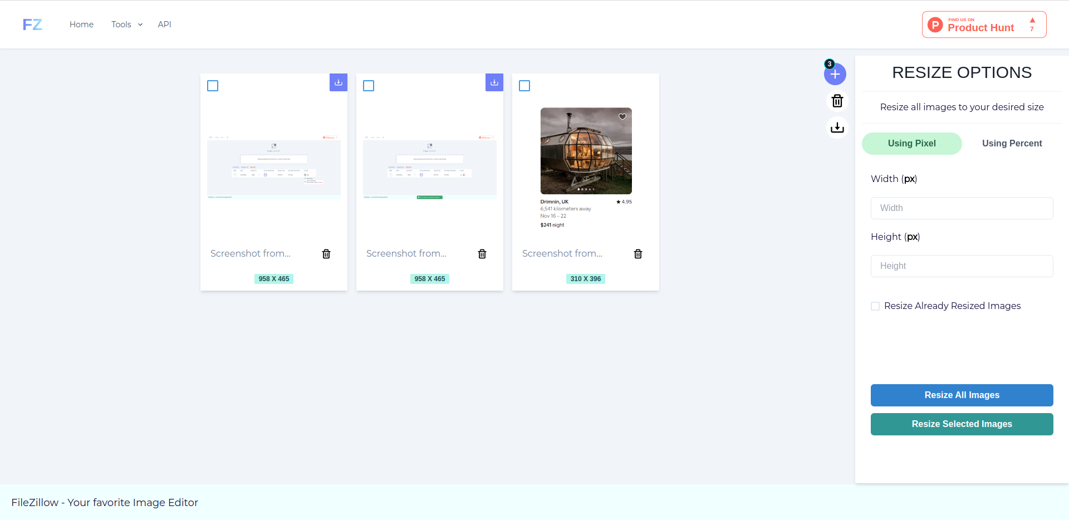Enable Resize Already Resized Images
The image size is (1069, 520).
875,306
